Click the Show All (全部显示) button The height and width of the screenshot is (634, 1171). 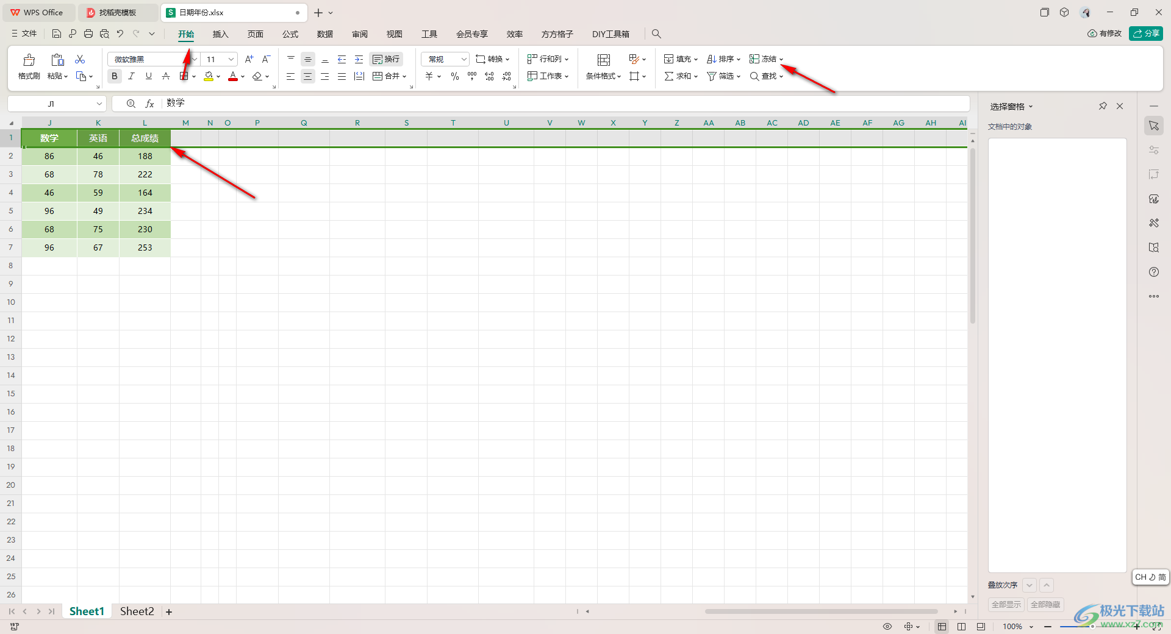coord(1006,605)
